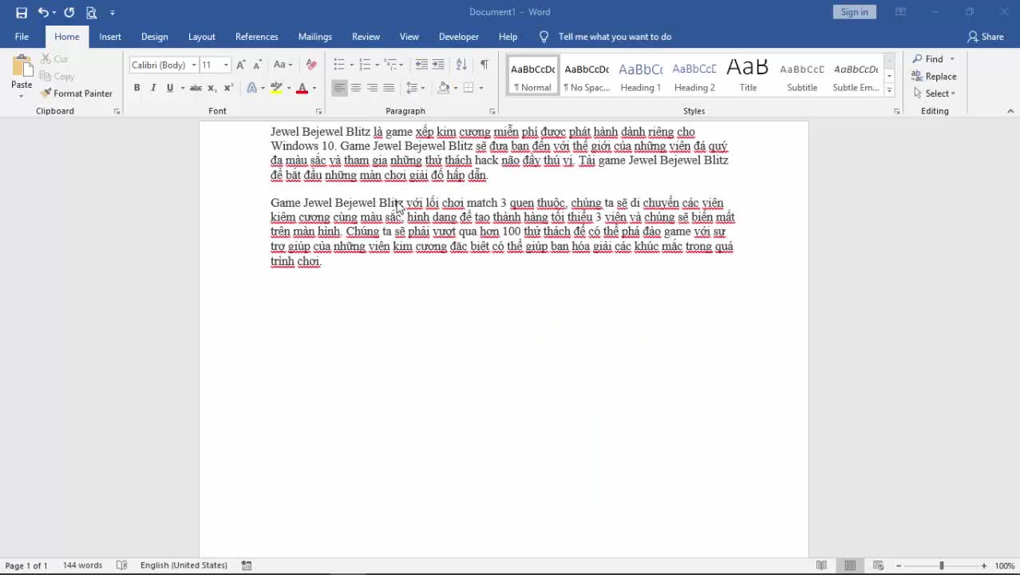Increase paragraph indent

pos(438,65)
